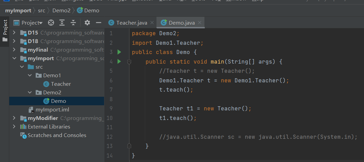
Task: Expand the myFinal module node
Action: [14, 50]
